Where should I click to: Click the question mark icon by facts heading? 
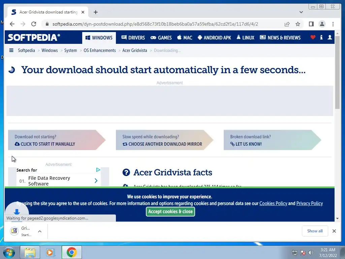click(126, 172)
